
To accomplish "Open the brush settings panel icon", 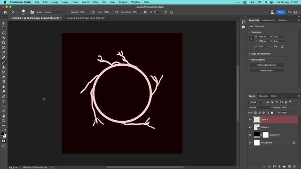I will [x=32, y=12].
